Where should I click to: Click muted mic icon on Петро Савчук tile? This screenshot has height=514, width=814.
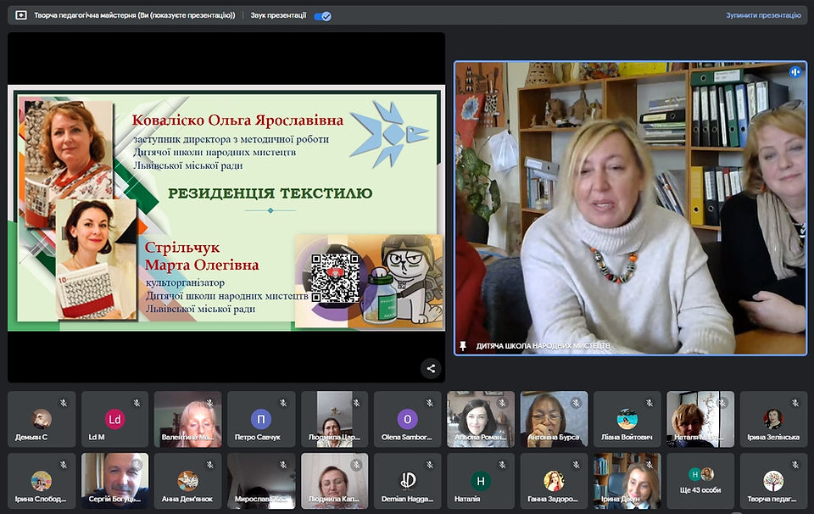tap(283, 403)
